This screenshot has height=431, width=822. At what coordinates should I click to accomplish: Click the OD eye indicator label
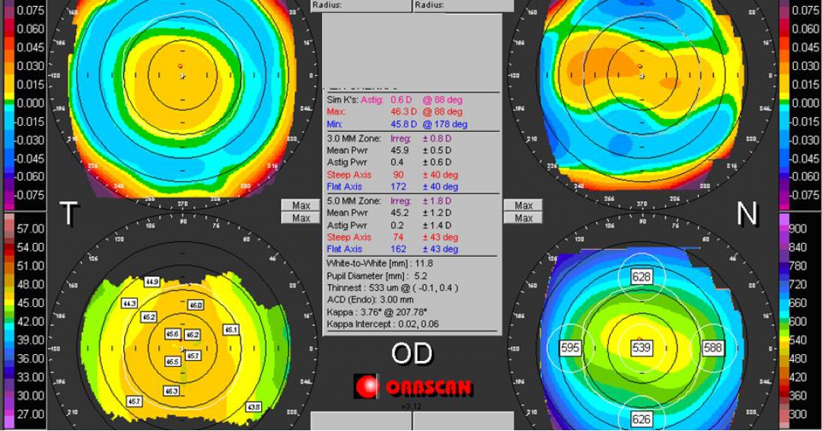pyautogui.click(x=412, y=353)
